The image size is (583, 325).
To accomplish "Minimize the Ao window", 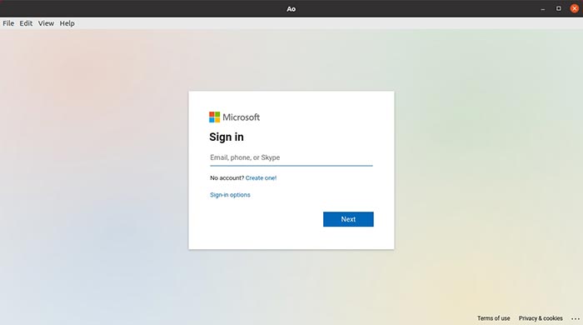I will (543, 8).
